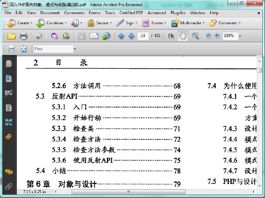Click the Comment bubble icon
265x198 pixels.
point(213,23)
